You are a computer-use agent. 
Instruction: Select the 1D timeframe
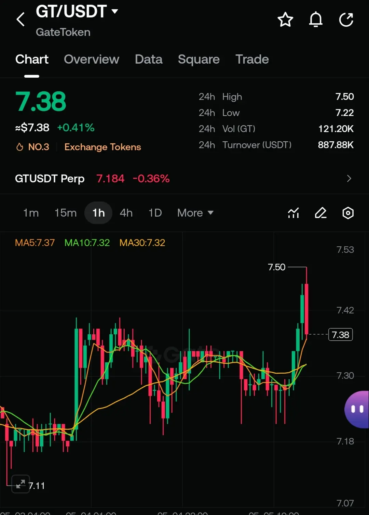click(x=155, y=213)
